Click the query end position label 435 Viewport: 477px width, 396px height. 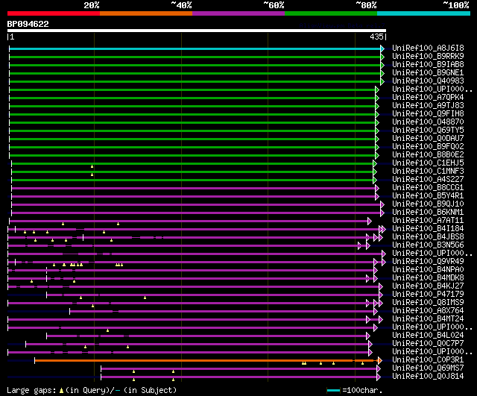(x=376, y=37)
